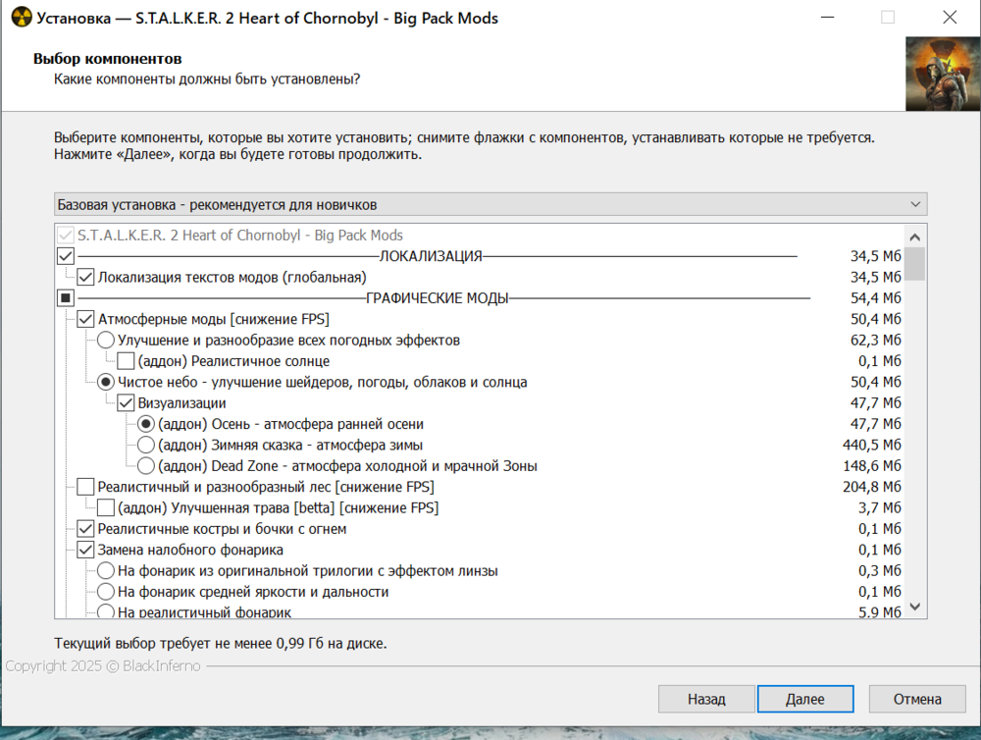Click the 440,5 Мб size value

coord(871,445)
